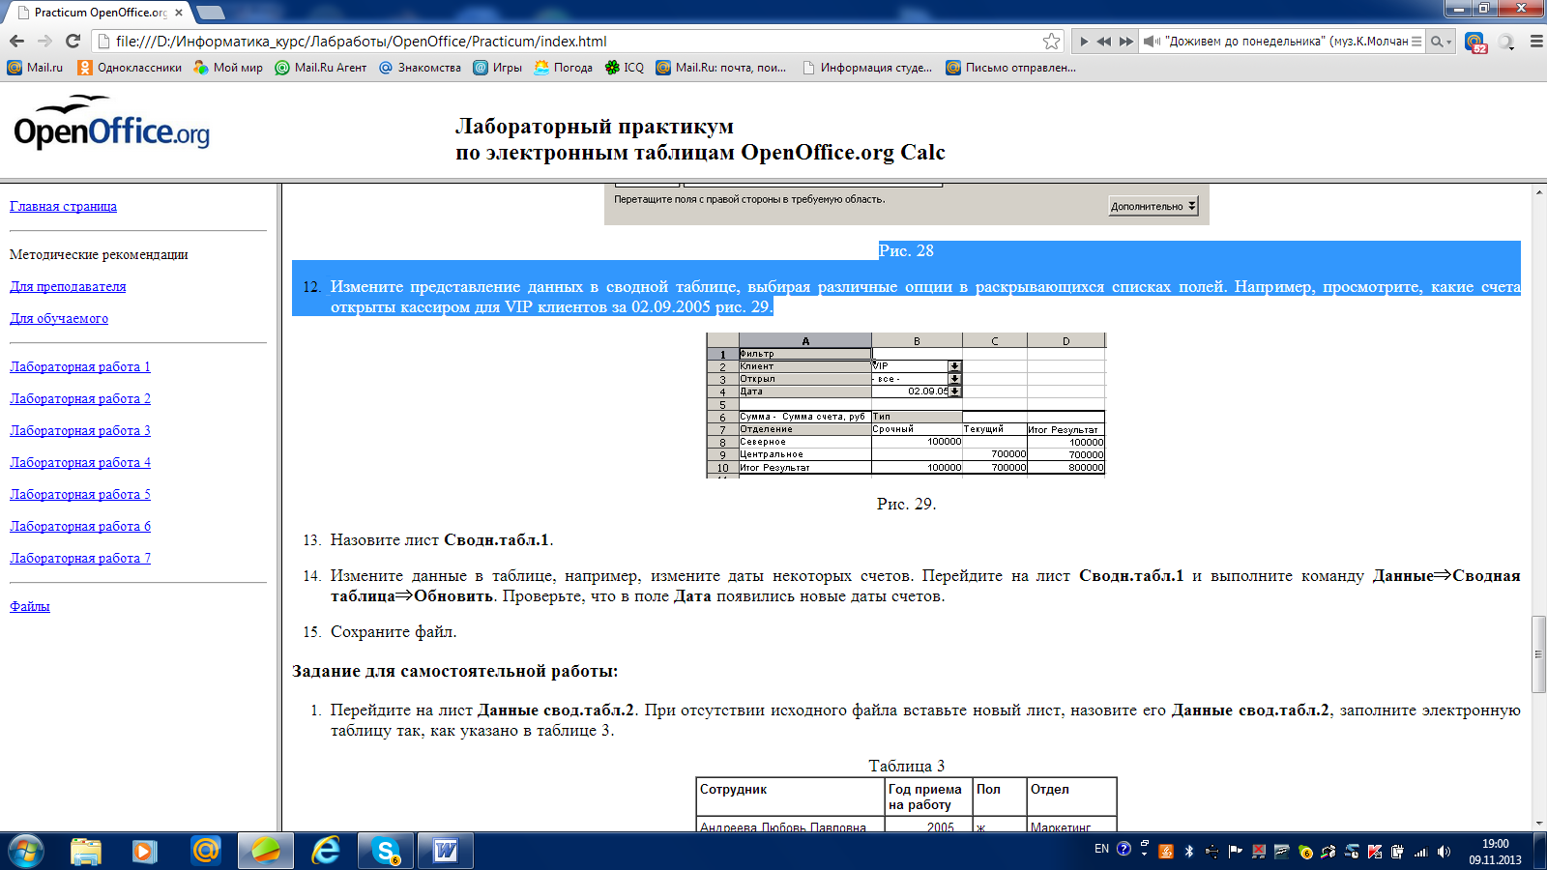Start music with the player play button
Screen dimensions: 1547x870
pos(1084,42)
